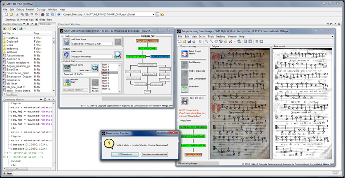Click the Detect Staffs icon button

pos(67,68)
